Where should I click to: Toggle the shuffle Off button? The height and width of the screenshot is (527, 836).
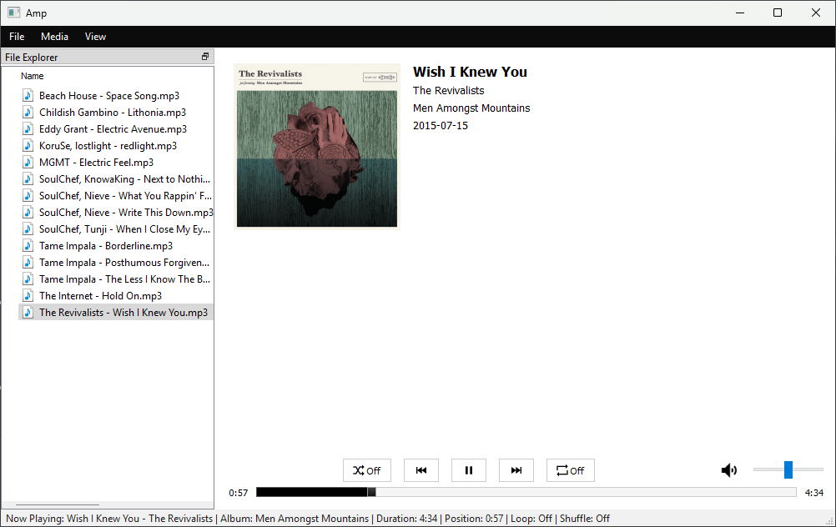[367, 470]
